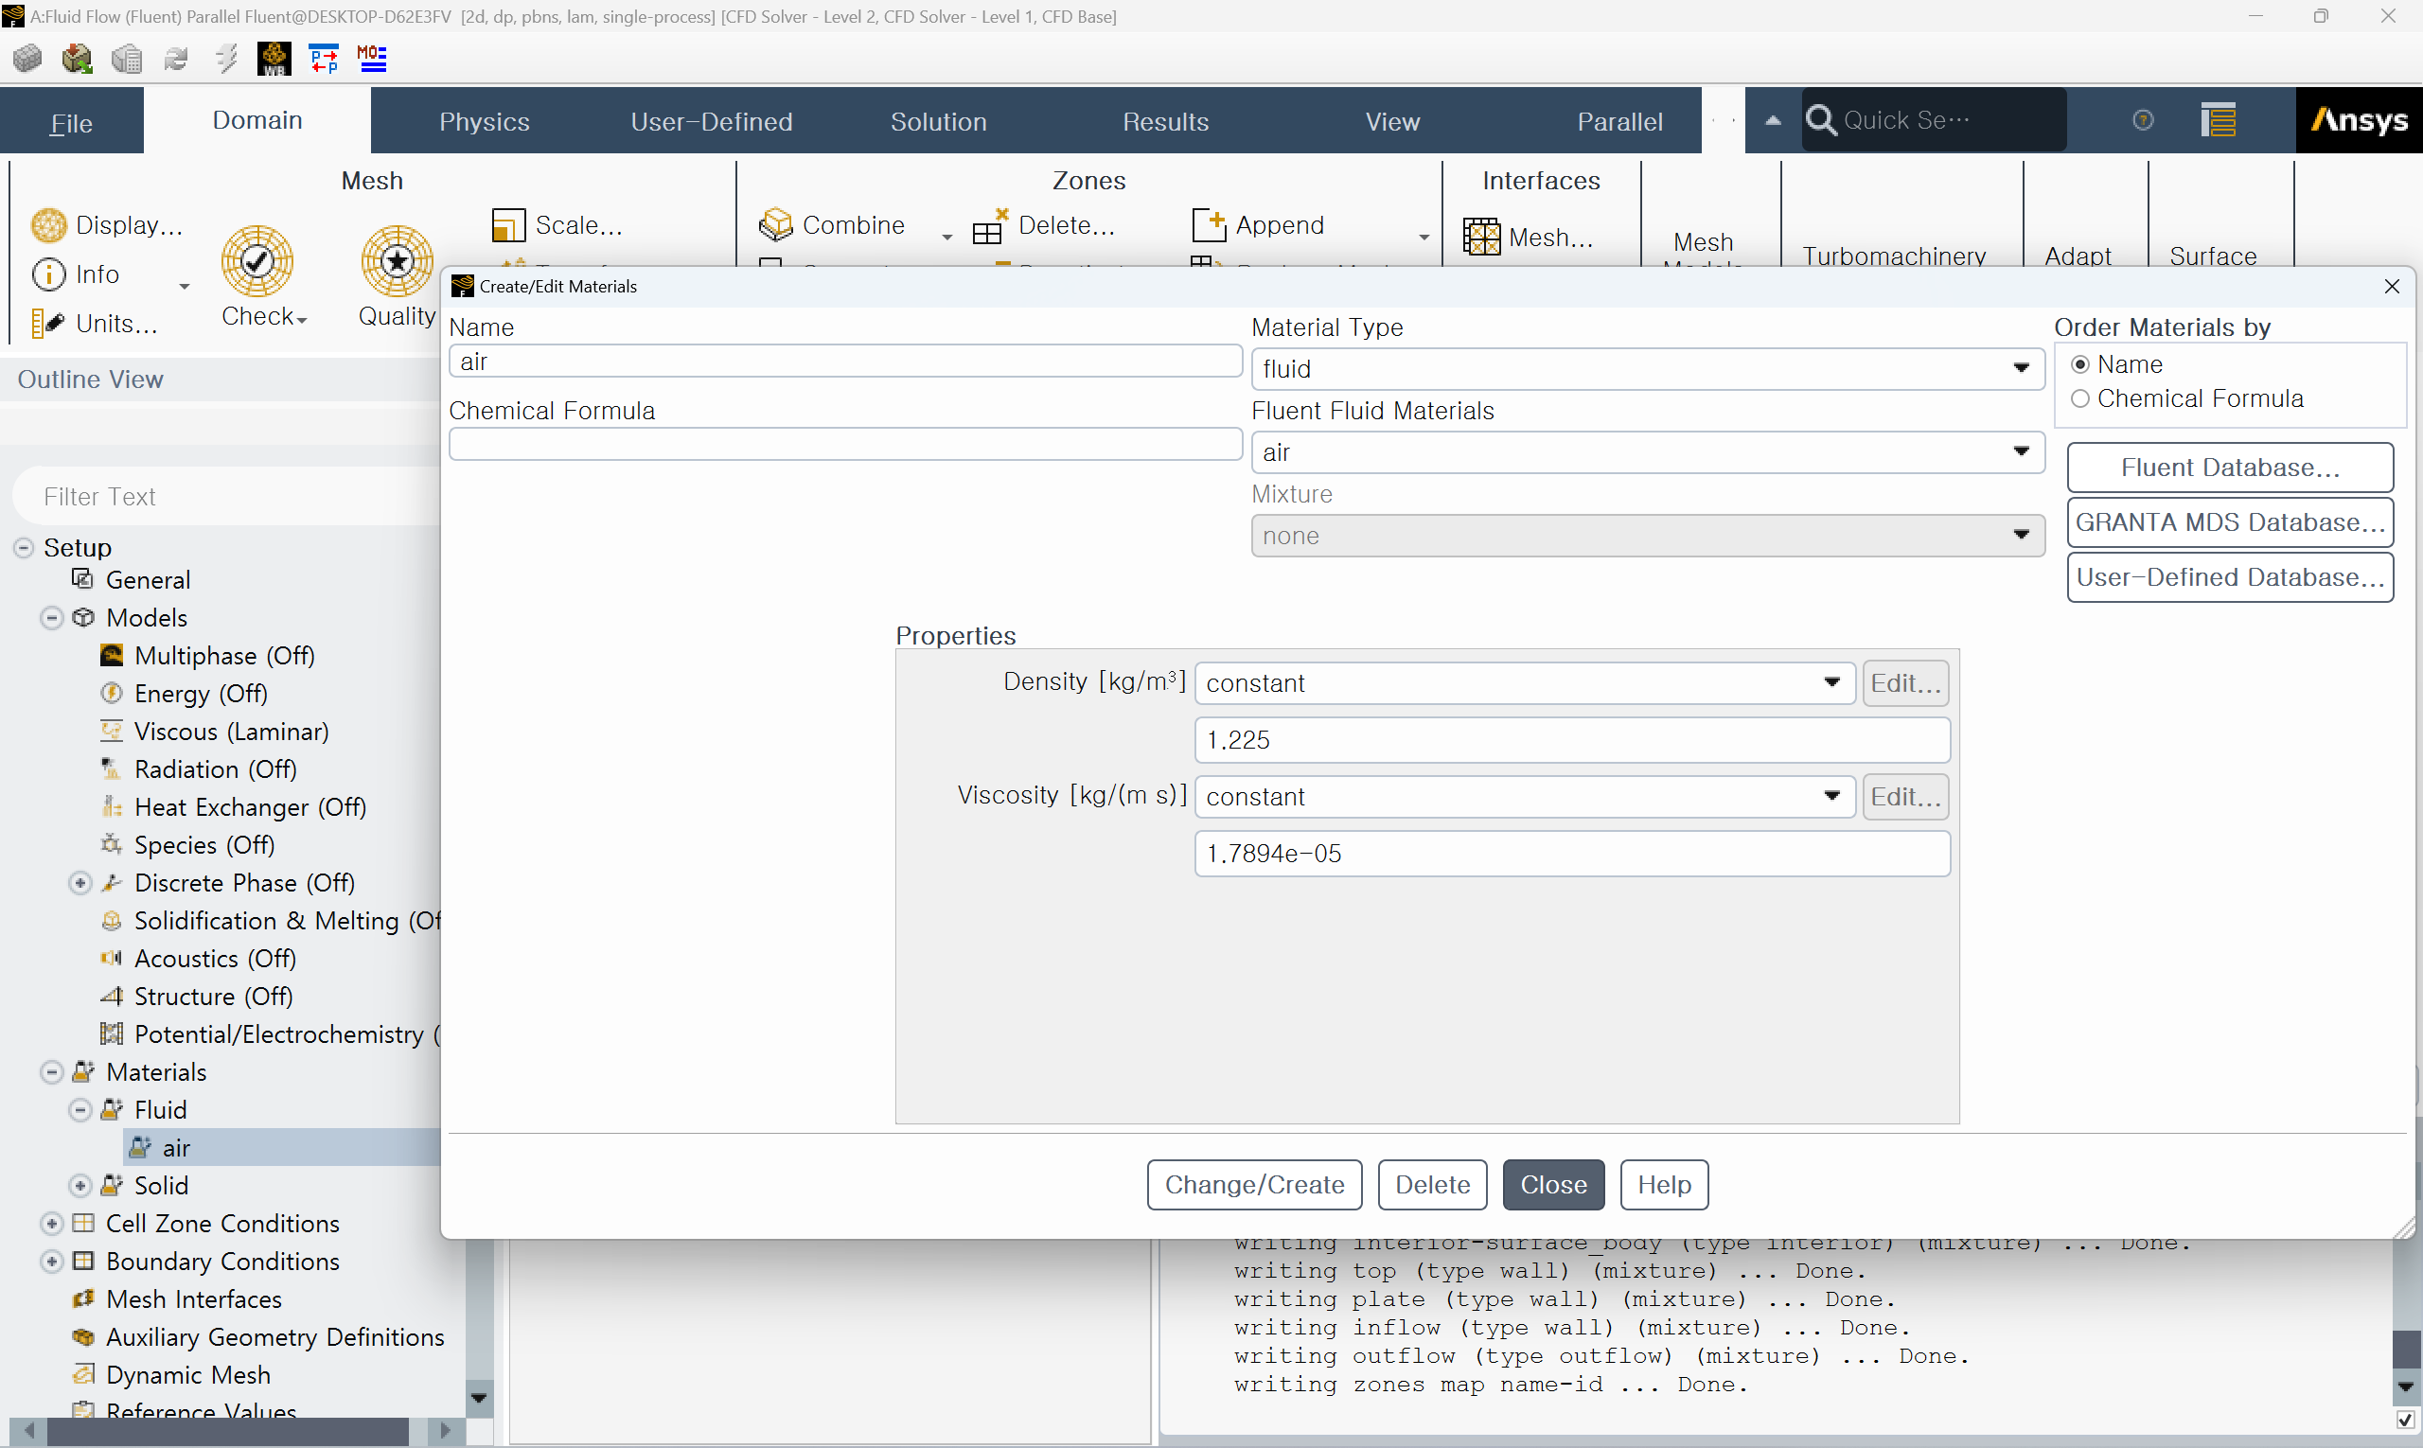This screenshot has width=2423, height=1448.
Task: Select the air material tree item
Action: (x=176, y=1148)
